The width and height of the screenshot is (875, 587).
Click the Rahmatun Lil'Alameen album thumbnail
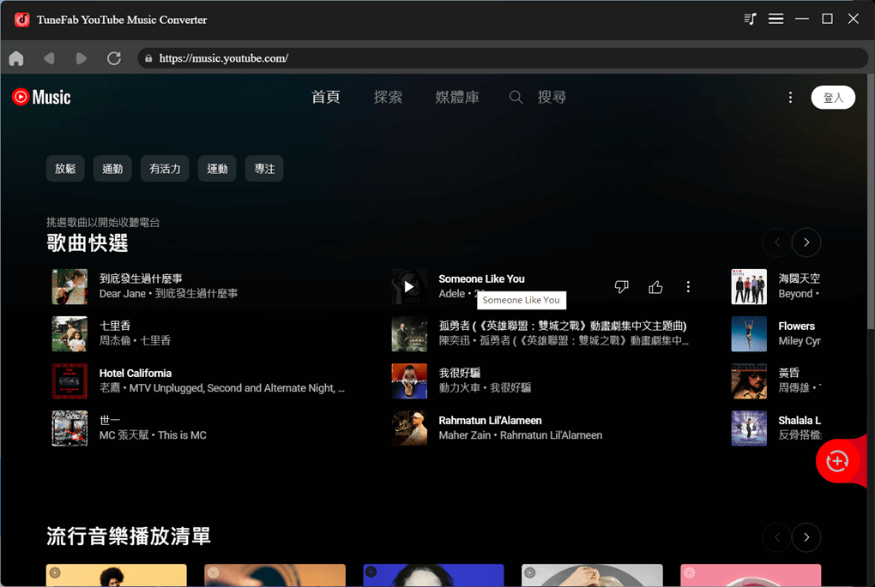click(409, 428)
